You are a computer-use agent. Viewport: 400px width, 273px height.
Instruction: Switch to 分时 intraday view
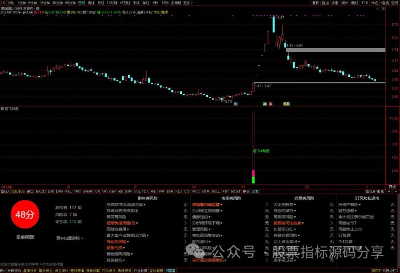(x=11, y=3)
